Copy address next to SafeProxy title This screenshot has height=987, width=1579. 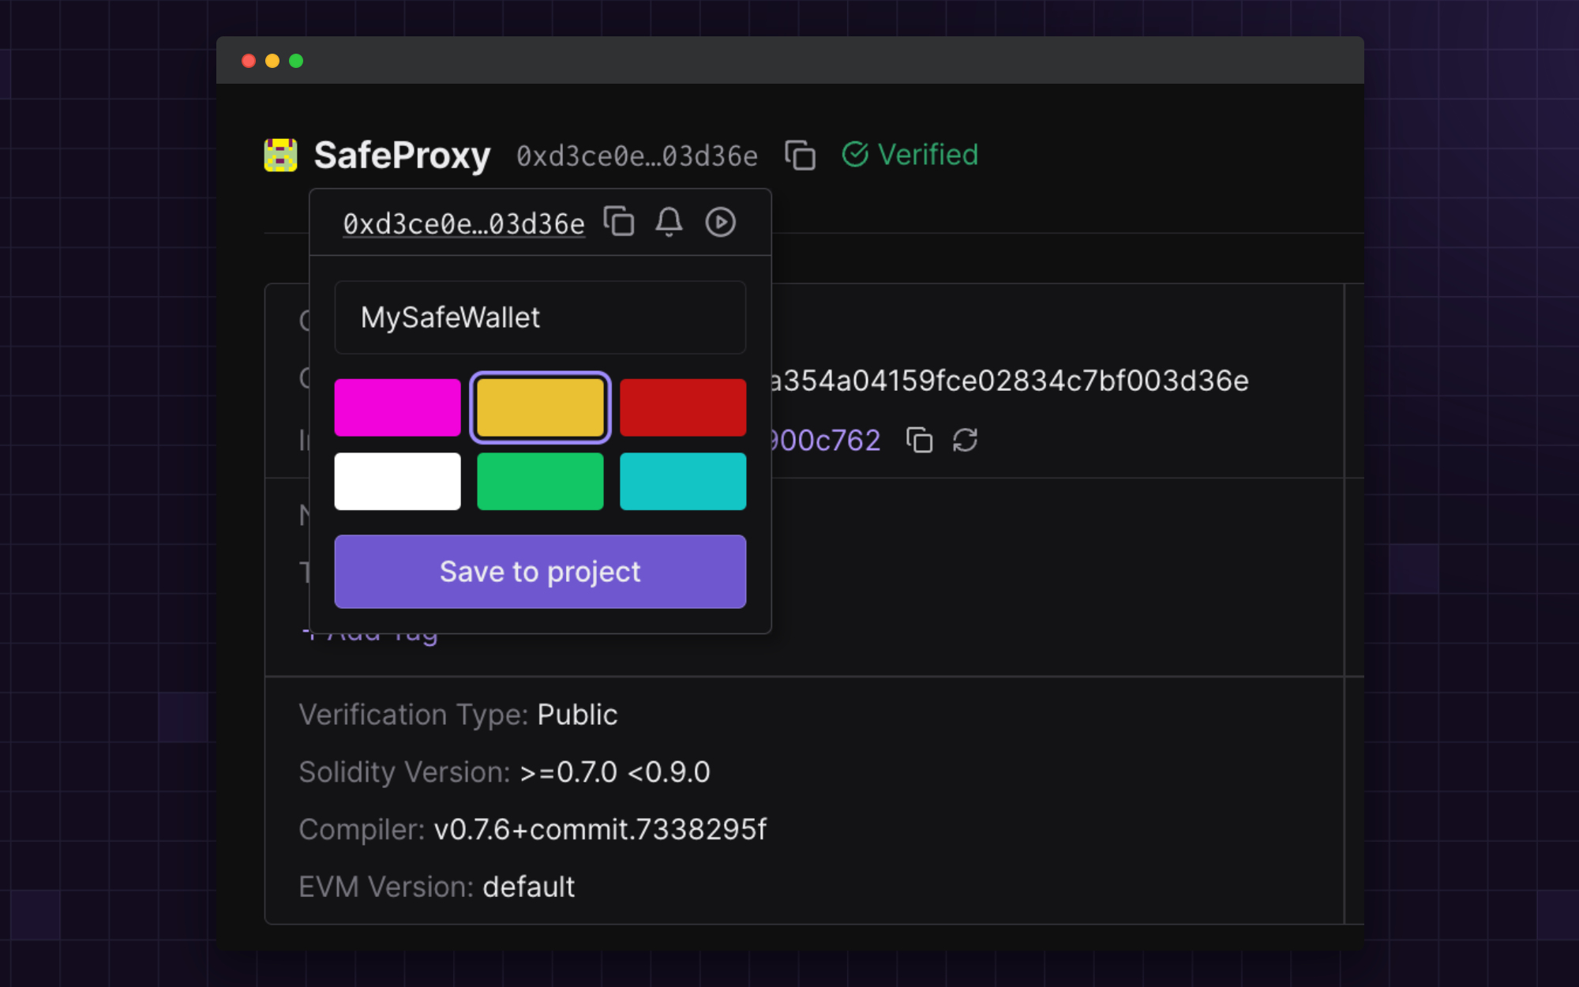800,155
